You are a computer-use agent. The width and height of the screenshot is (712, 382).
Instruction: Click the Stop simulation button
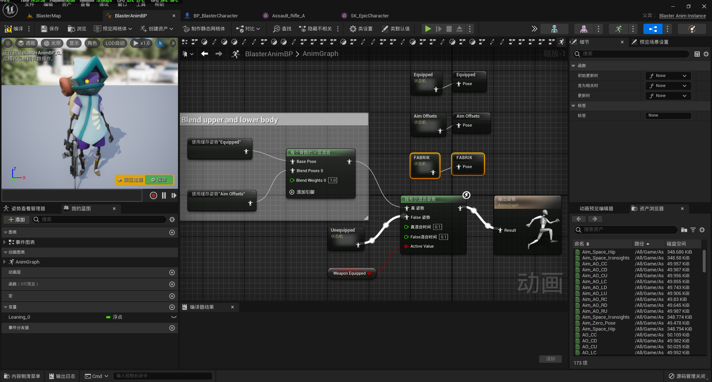point(449,29)
